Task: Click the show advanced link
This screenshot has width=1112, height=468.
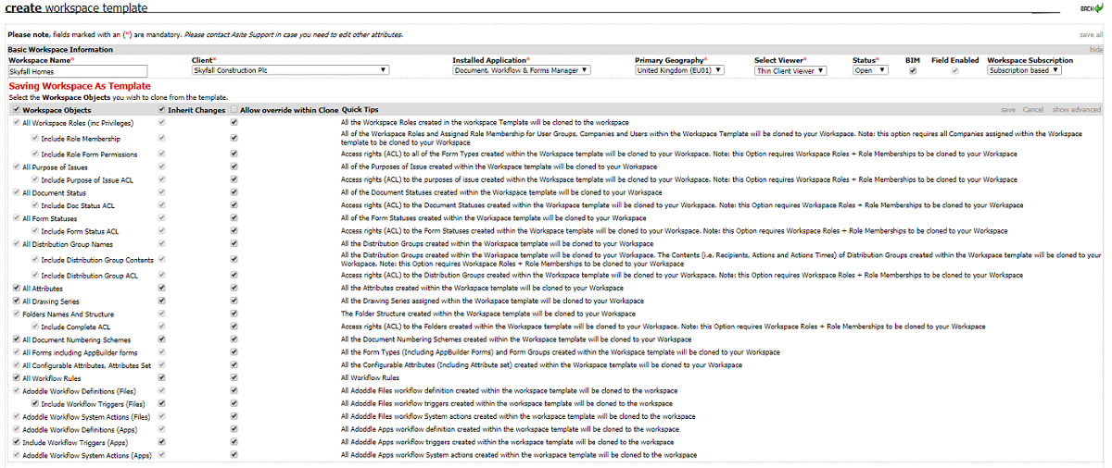Action: pos(1077,110)
